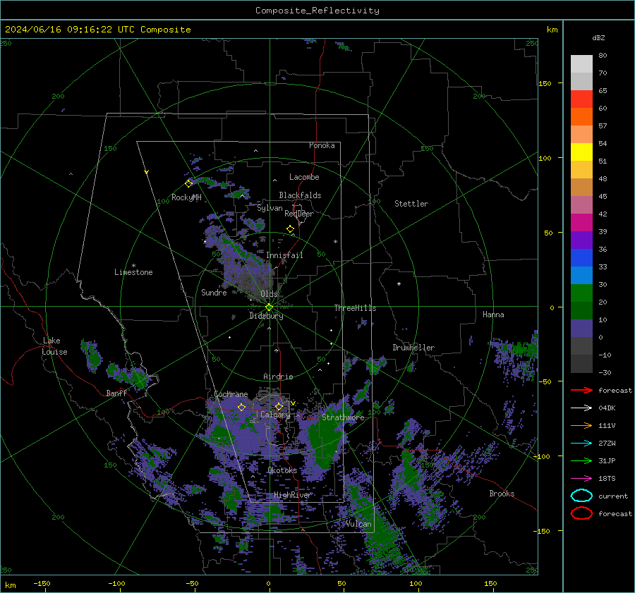Click the white 04DK arrow icon

[x=581, y=408]
